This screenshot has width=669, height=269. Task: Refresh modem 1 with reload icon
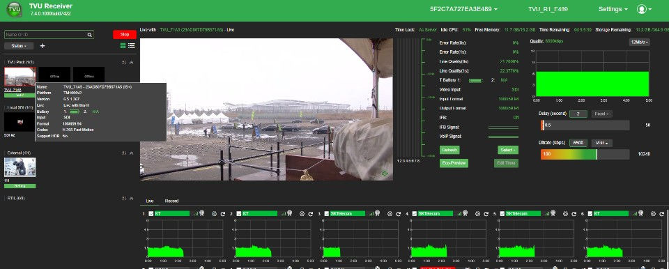[223, 213]
